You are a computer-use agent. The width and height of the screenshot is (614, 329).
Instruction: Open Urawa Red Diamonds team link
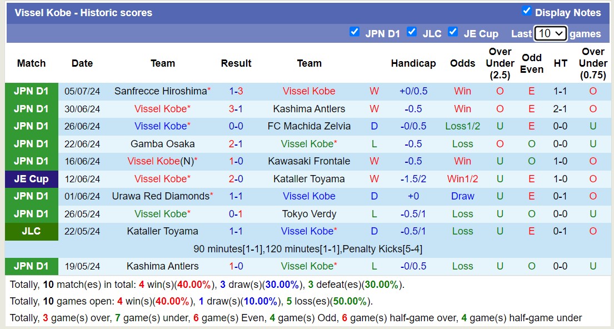(x=160, y=196)
